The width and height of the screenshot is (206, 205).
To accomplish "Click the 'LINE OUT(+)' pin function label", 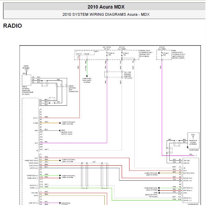I will coord(34,203).
